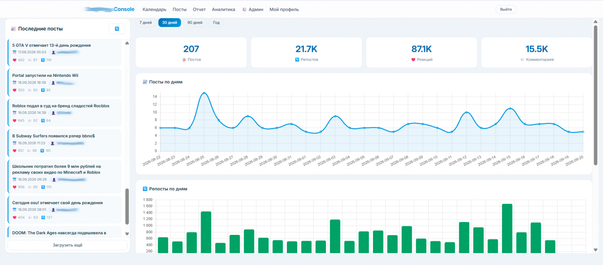Viewport: 603px width, 265px height.
Task: Open Аналитика in the top navigation
Action: point(223,9)
